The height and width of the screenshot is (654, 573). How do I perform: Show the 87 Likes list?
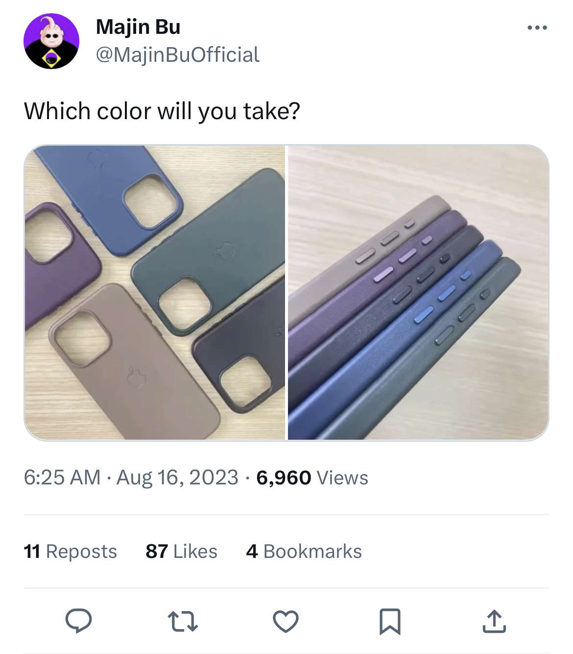181,552
